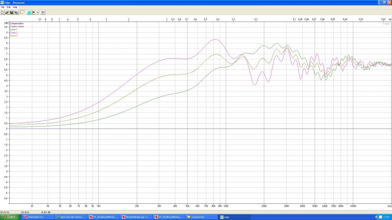Open the Help menu
Screen dimensions: 392x220
coord(15,7)
